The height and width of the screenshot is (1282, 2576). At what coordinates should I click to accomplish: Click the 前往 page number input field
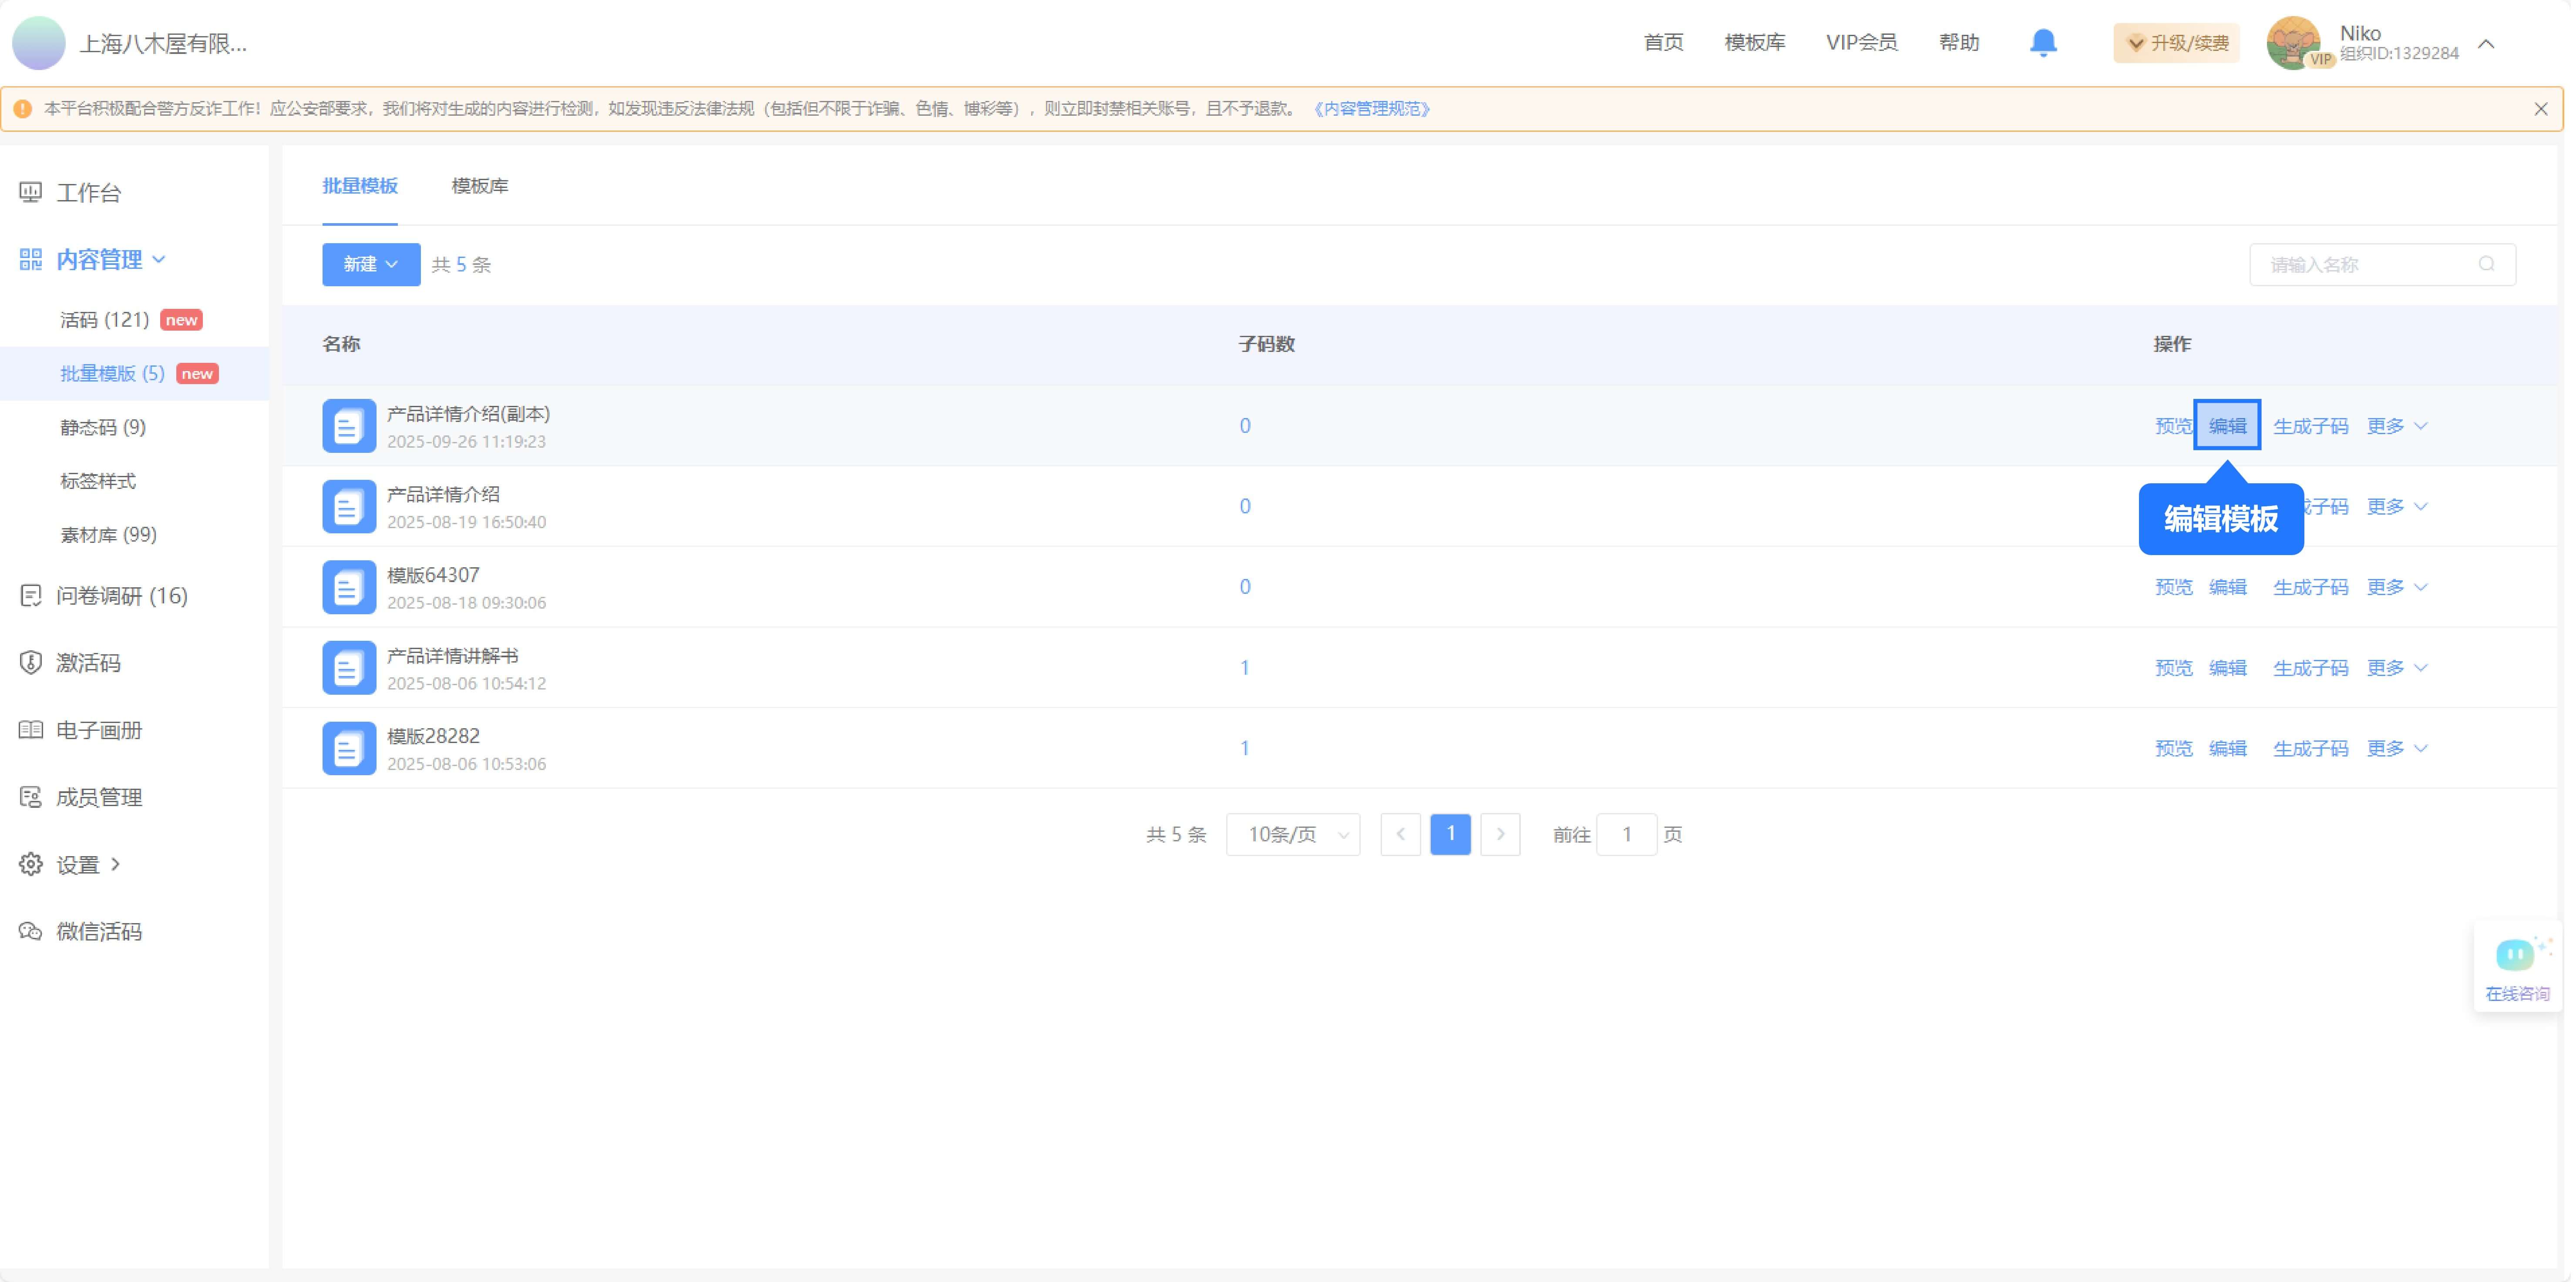tap(1627, 834)
